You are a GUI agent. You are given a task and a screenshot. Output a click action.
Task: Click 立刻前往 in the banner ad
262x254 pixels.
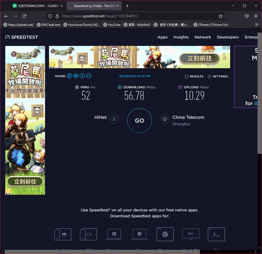pyautogui.click(x=199, y=58)
